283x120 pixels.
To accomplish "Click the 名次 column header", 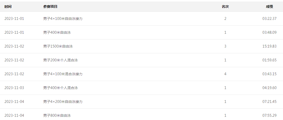I will pyautogui.click(x=225, y=7).
